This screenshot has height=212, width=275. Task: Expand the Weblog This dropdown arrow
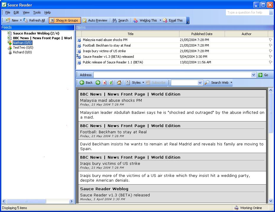point(160,20)
